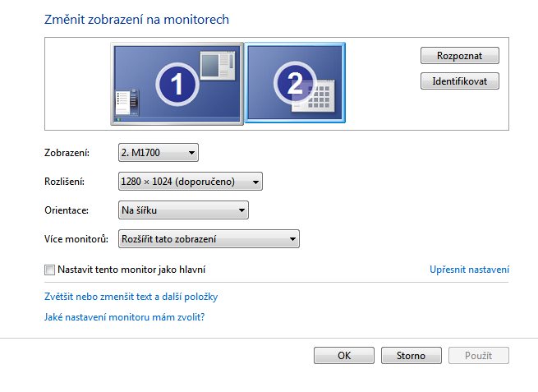The height and width of the screenshot is (392, 538).
Task: Click 'Jaké nastavení monitoru mám zvolit?' help link
Action: [x=123, y=316]
